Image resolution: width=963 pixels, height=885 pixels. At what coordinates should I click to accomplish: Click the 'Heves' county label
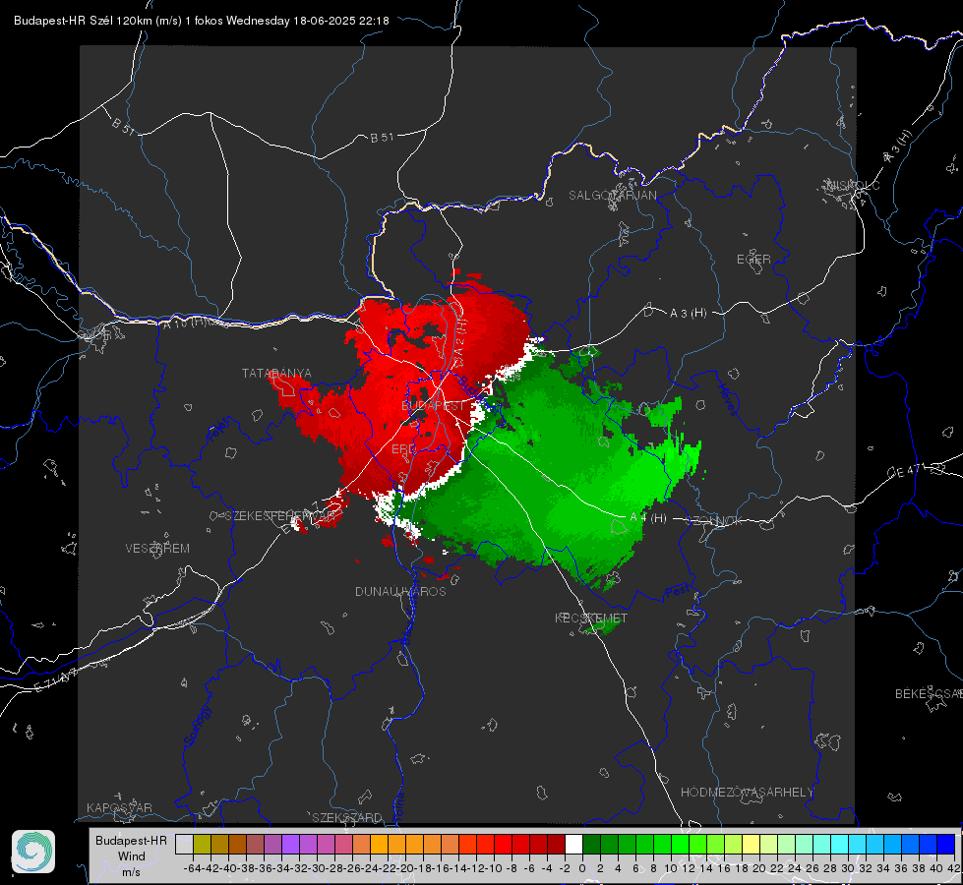tap(727, 399)
